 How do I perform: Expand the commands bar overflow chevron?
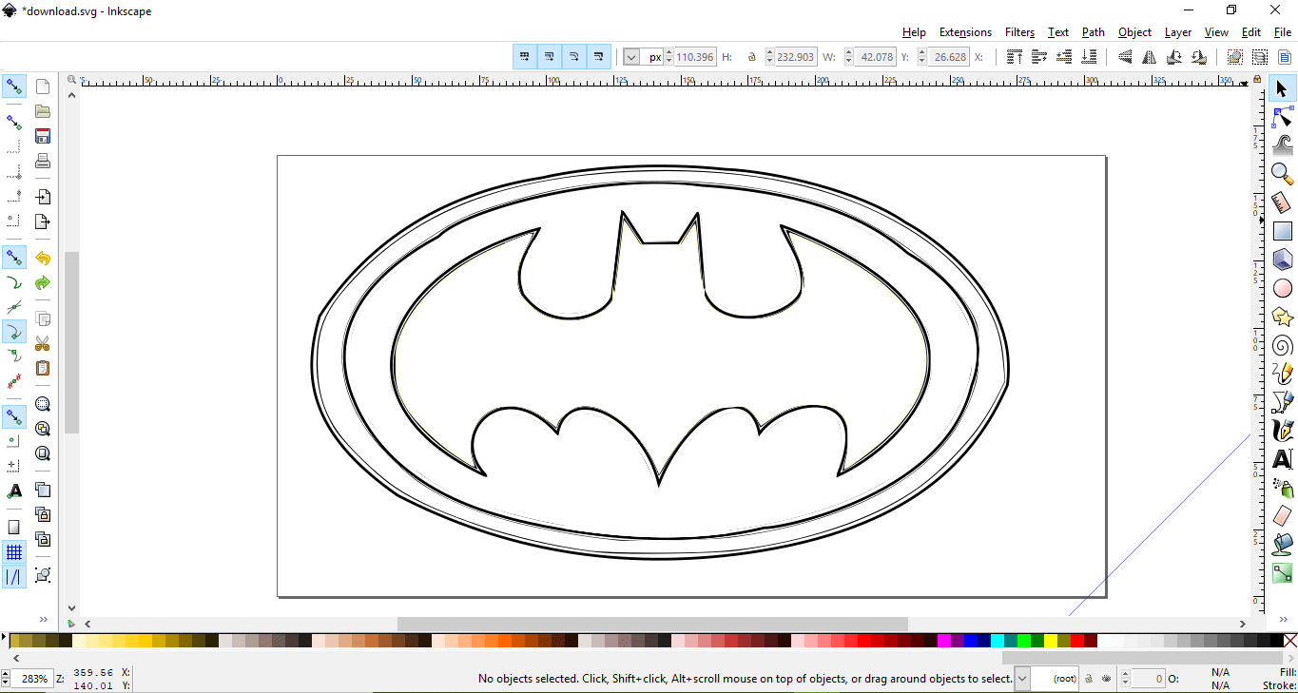click(43, 618)
